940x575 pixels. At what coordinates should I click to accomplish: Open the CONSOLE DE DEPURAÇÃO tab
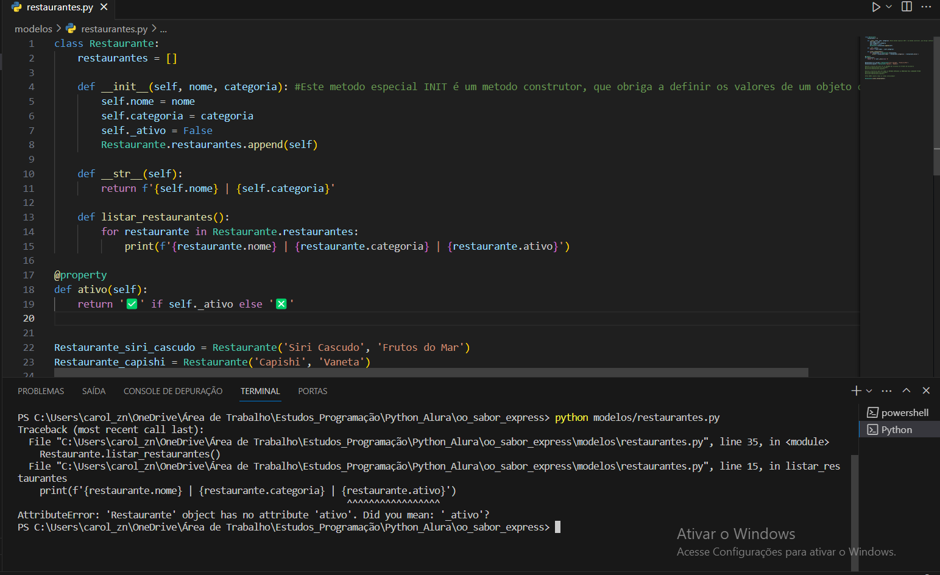tap(173, 391)
